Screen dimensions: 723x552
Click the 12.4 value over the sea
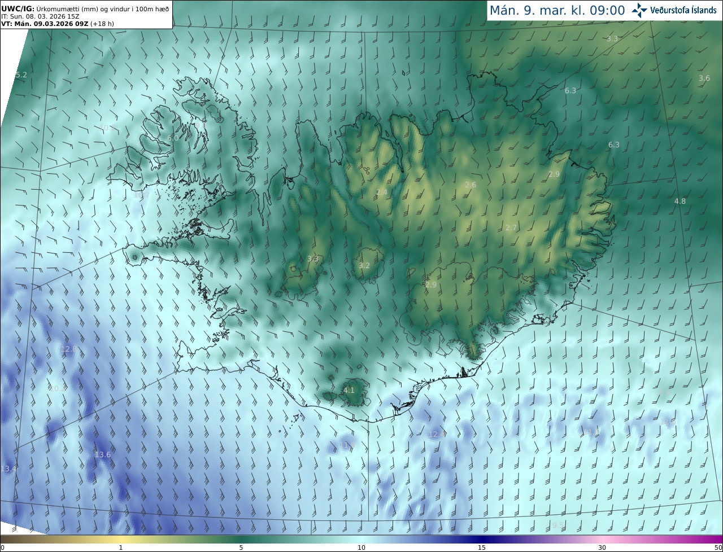(435, 435)
